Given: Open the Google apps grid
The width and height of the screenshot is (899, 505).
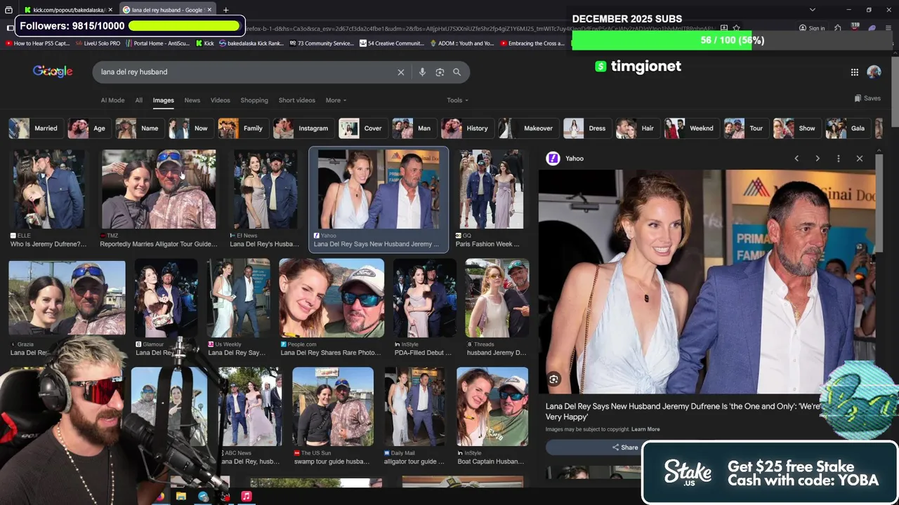Looking at the screenshot, I should coord(855,72).
